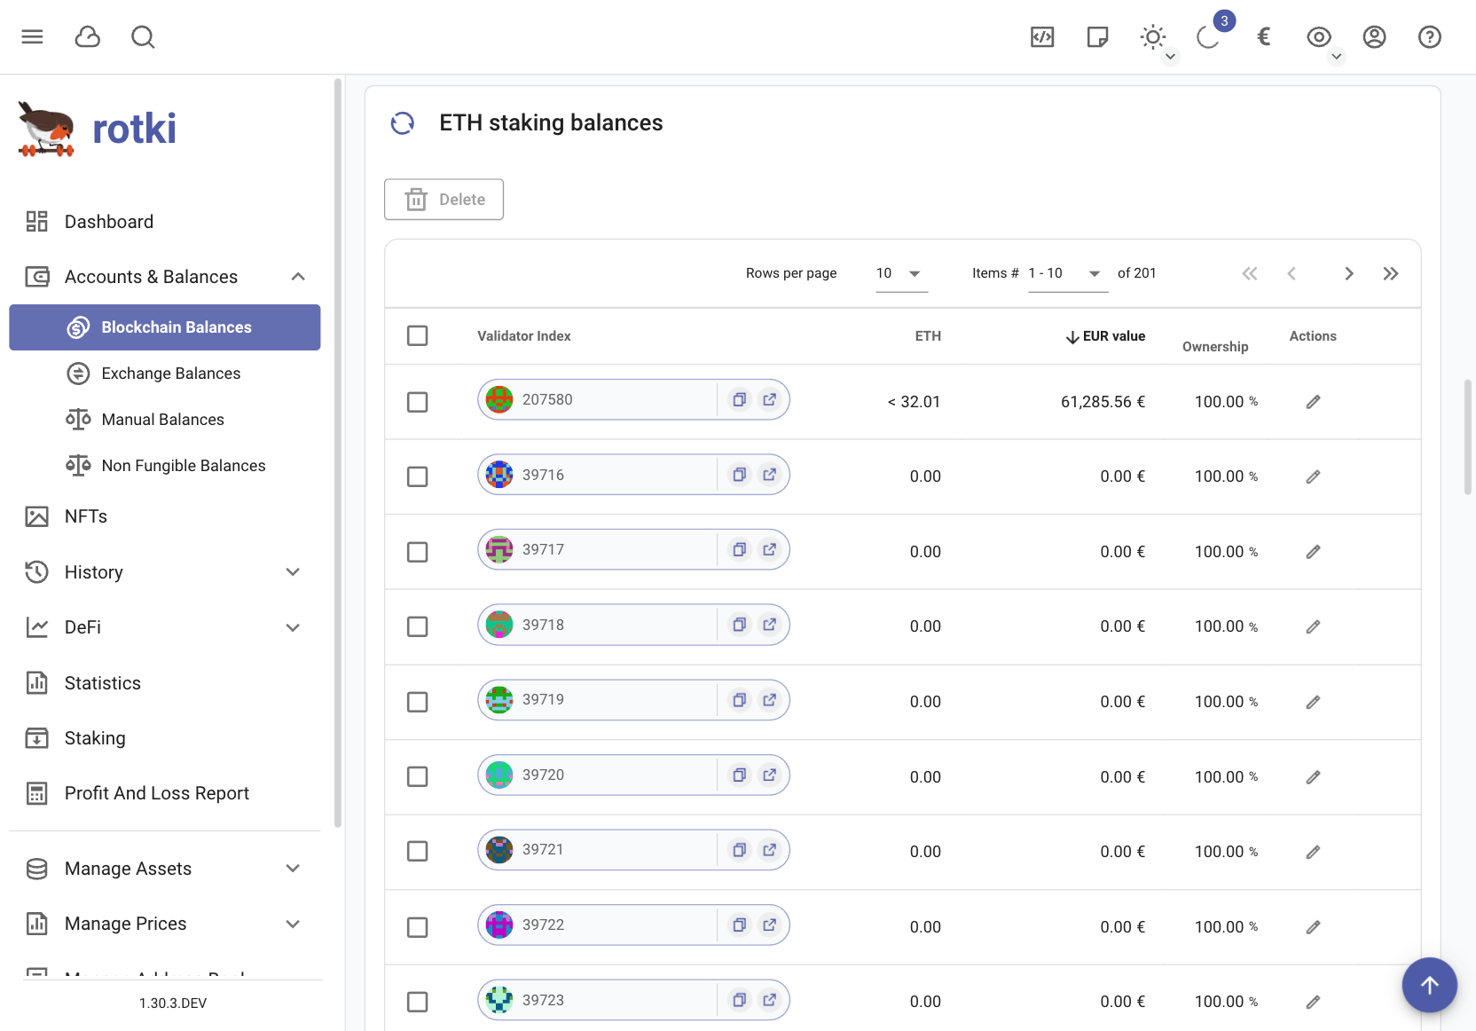Copy validator index 39718
Viewport: 1476px width, 1031px height.
[x=739, y=625]
